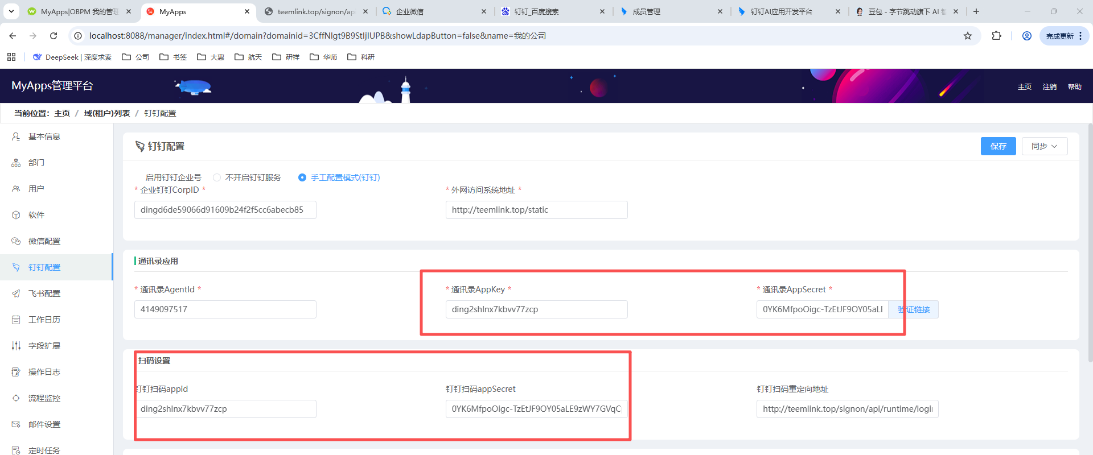Screen dimensions: 1093x455
Task: Open a new browser tab with plus
Action: [976, 11]
